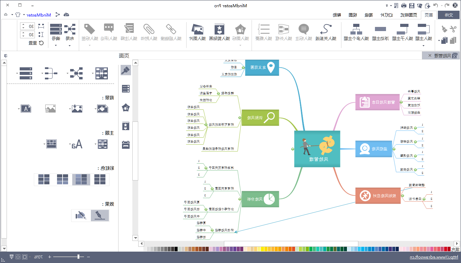
Task: Click the 插入附件 paperclip icon
Action: click(x=149, y=29)
